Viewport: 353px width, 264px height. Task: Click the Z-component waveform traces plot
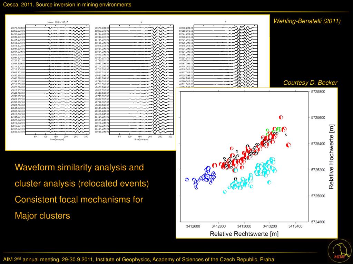coord(57,80)
